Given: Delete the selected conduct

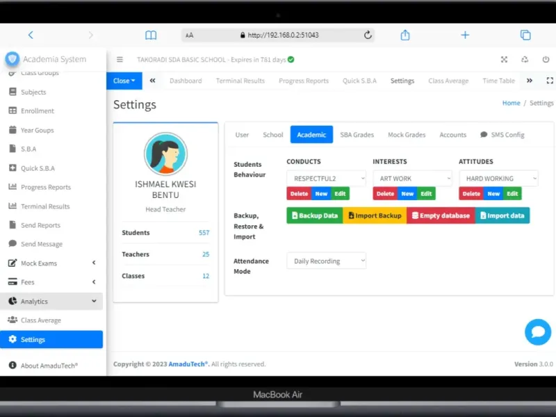Looking at the screenshot, I should click(299, 194).
